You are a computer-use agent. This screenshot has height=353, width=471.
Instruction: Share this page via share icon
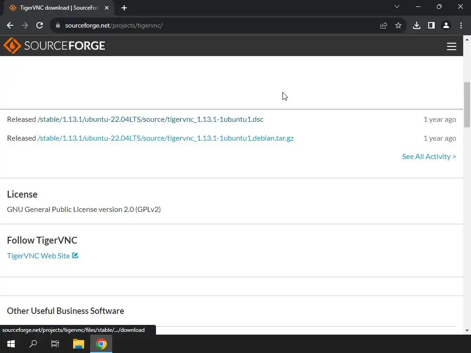(x=384, y=26)
